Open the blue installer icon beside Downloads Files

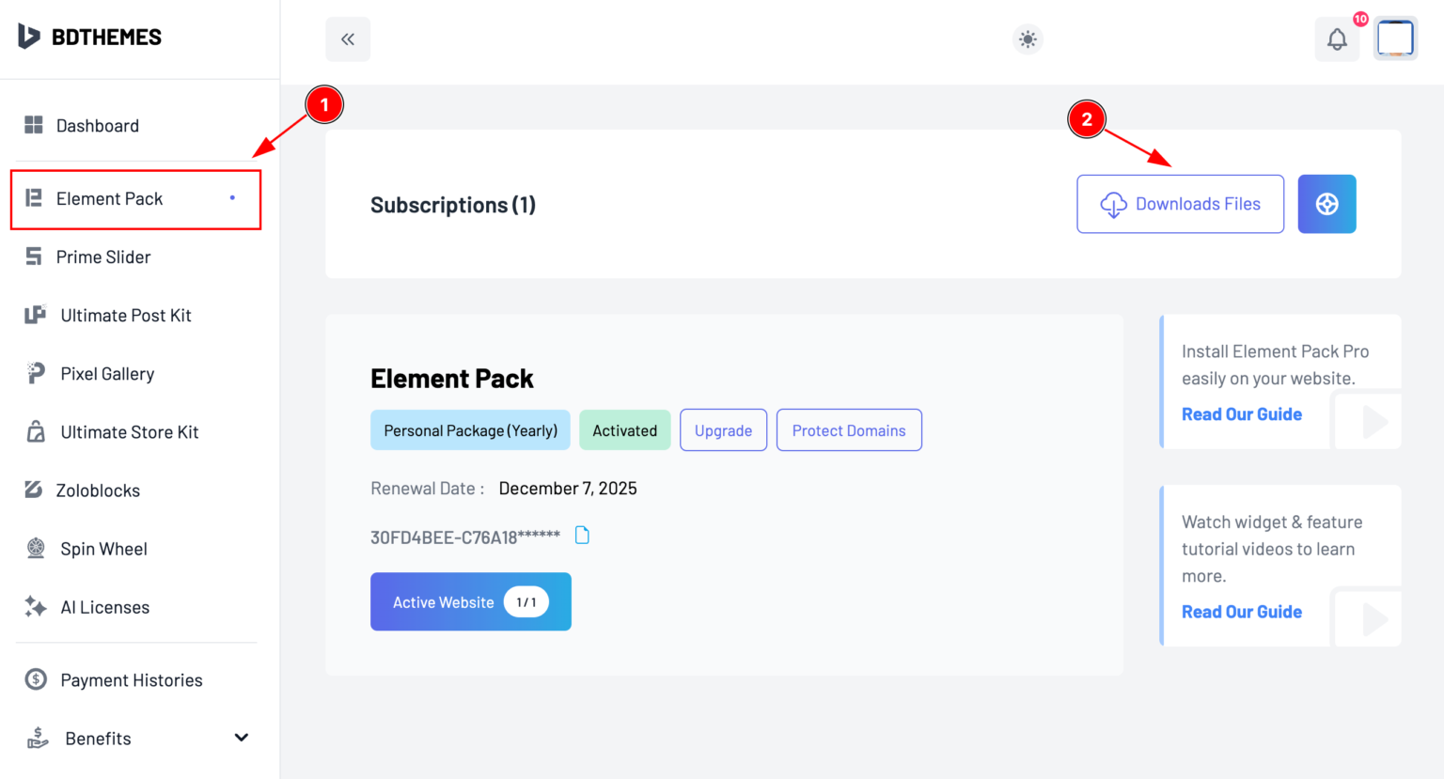click(1326, 204)
